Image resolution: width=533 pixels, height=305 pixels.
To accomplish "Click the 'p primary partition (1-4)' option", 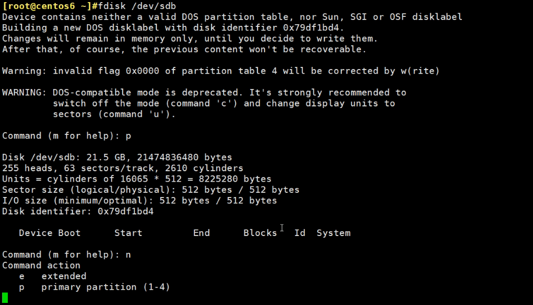I will (95, 287).
